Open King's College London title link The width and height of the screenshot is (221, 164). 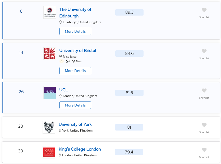(80, 149)
